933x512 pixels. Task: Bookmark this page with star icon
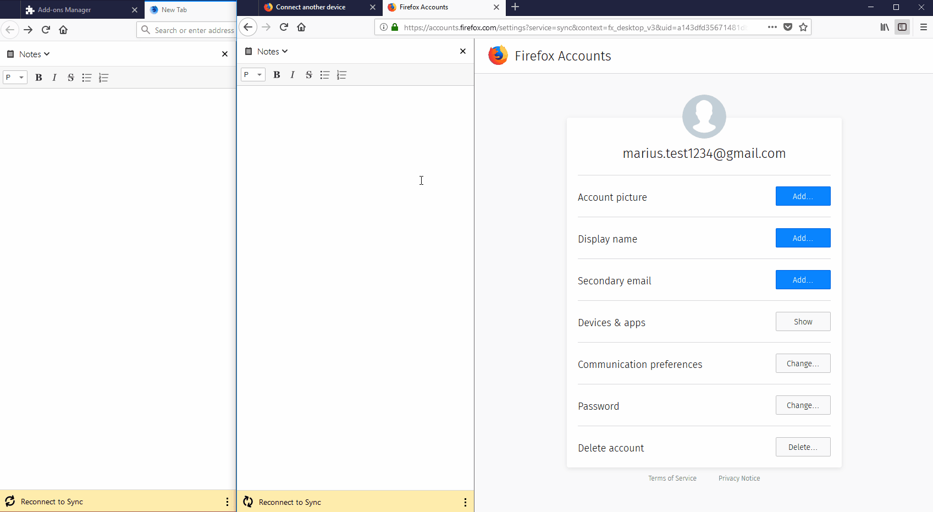[803, 27]
